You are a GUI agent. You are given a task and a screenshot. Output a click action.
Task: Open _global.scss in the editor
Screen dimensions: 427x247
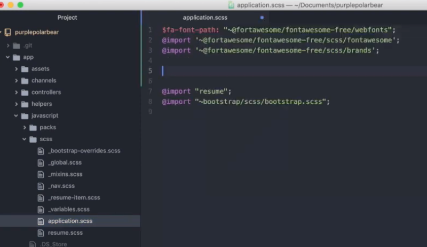click(65, 163)
